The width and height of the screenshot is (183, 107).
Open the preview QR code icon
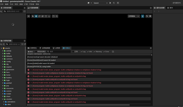pos(118,3)
